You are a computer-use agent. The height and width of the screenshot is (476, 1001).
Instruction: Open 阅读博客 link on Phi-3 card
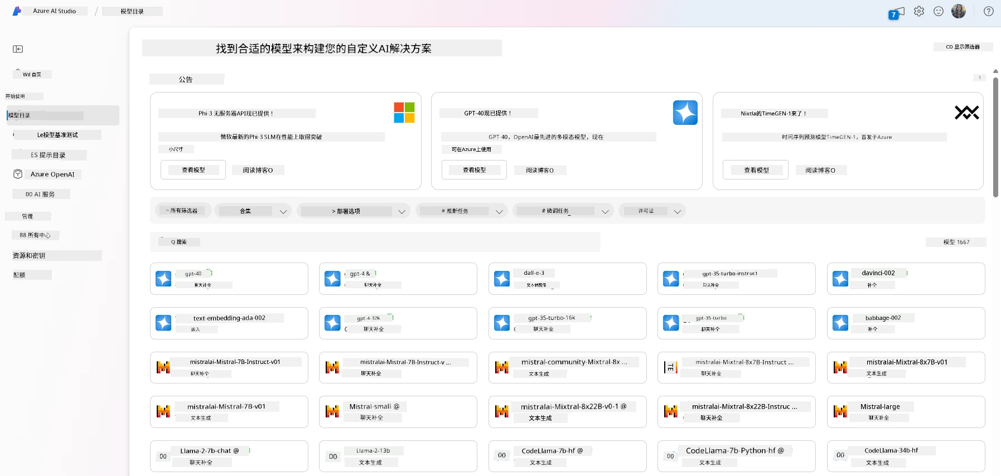[258, 170]
